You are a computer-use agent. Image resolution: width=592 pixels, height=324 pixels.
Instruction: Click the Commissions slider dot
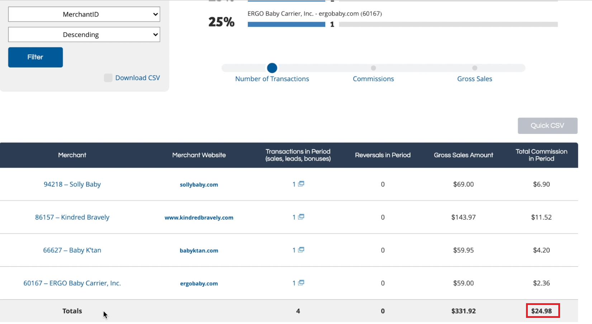tap(373, 68)
